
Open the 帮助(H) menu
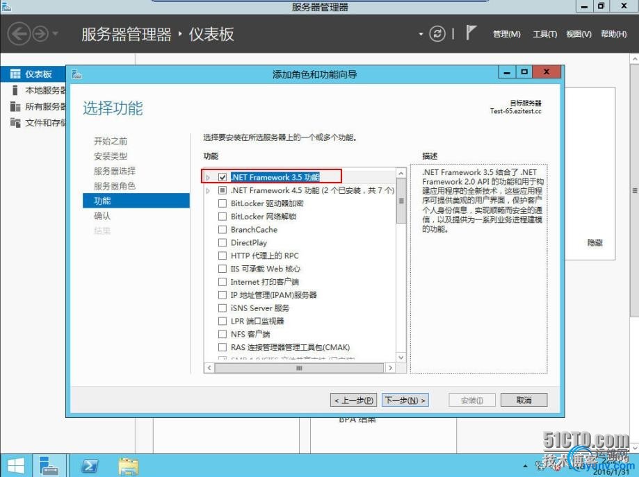click(x=613, y=34)
